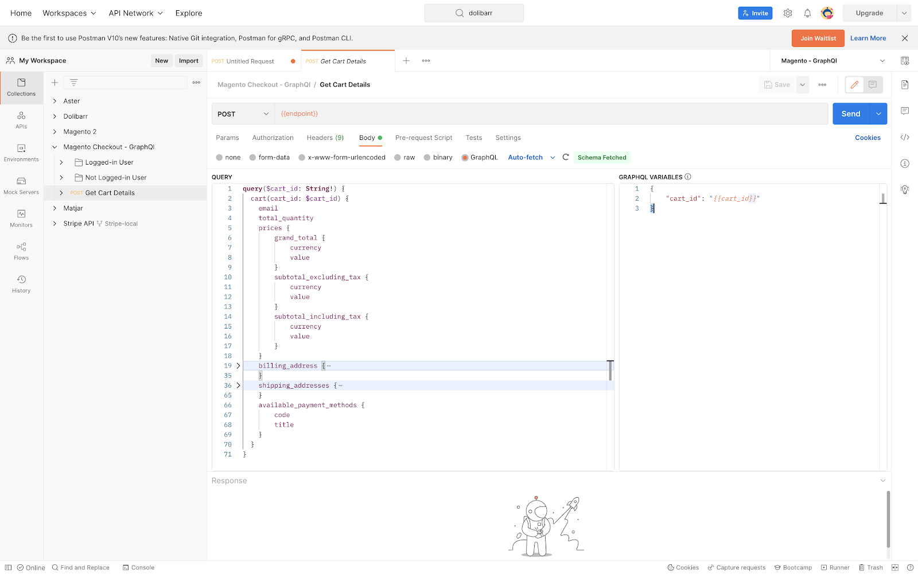
Task: Open Monitors in the sidebar
Action: click(x=21, y=218)
